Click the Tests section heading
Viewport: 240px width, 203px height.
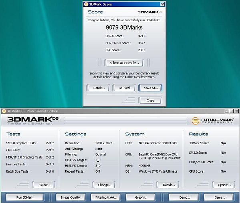coord(13,134)
